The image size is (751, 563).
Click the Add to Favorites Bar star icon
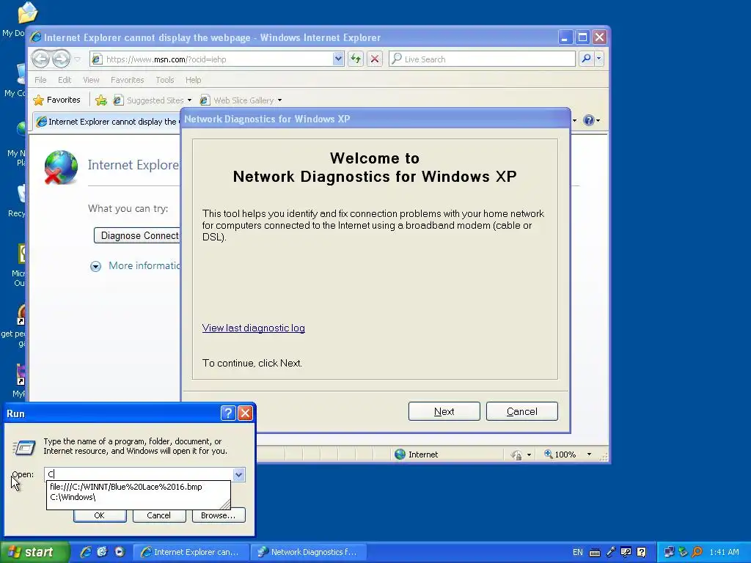pyautogui.click(x=101, y=100)
